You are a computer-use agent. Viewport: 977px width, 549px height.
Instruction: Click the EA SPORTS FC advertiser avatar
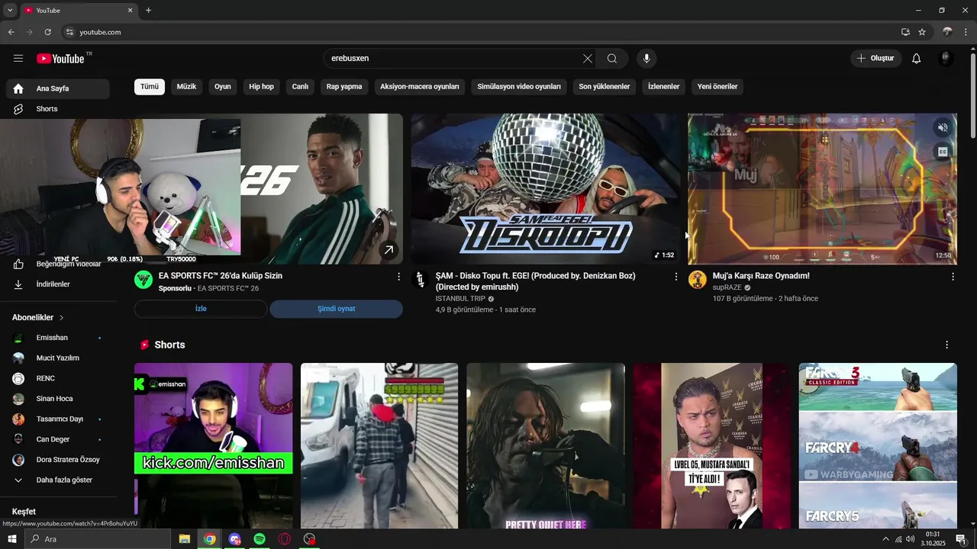tap(143, 280)
